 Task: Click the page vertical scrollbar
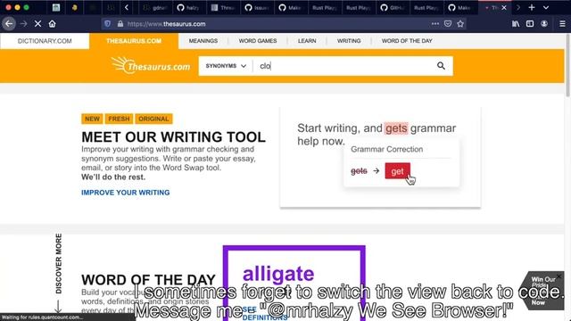pos(567,65)
